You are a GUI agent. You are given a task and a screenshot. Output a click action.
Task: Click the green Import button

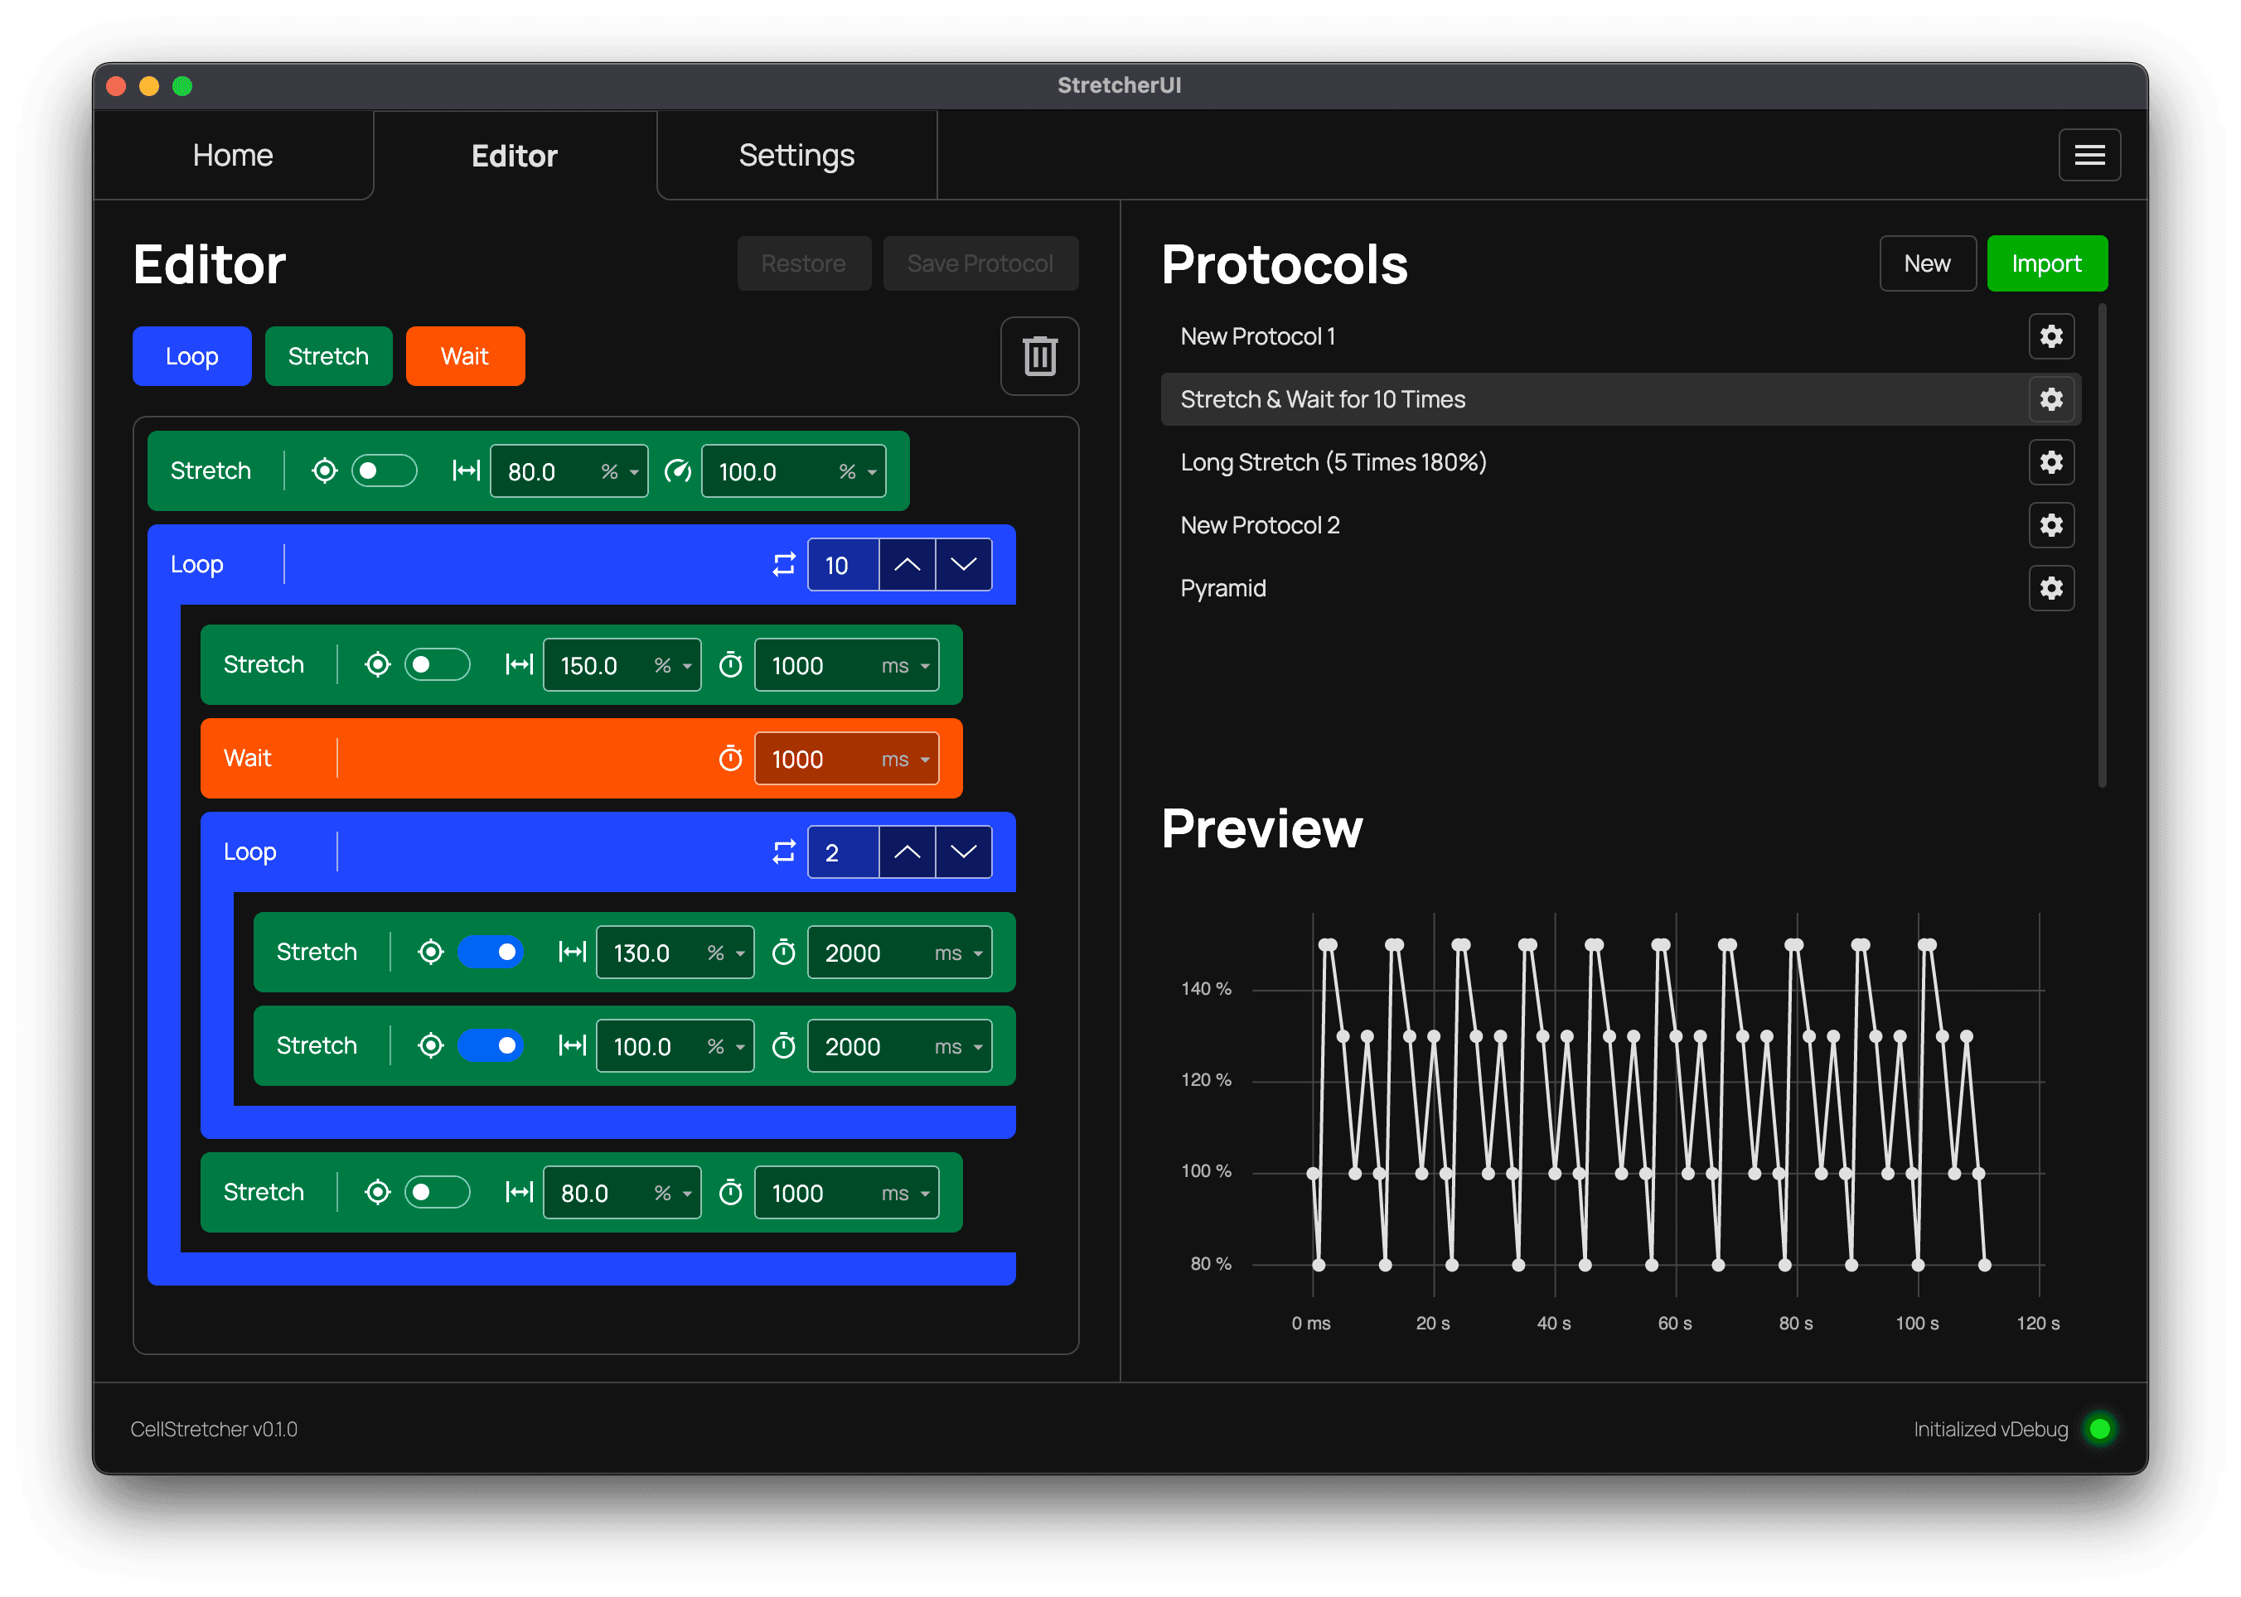(x=2047, y=263)
